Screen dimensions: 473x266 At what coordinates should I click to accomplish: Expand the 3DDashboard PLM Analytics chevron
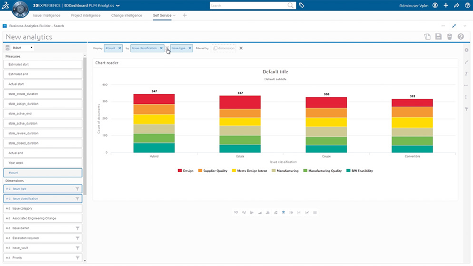click(118, 6)
